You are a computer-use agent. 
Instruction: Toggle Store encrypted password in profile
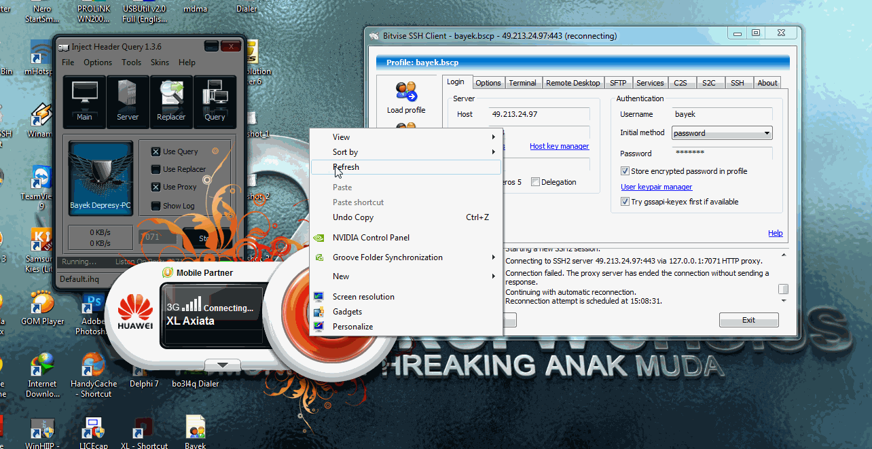(625, 171)
